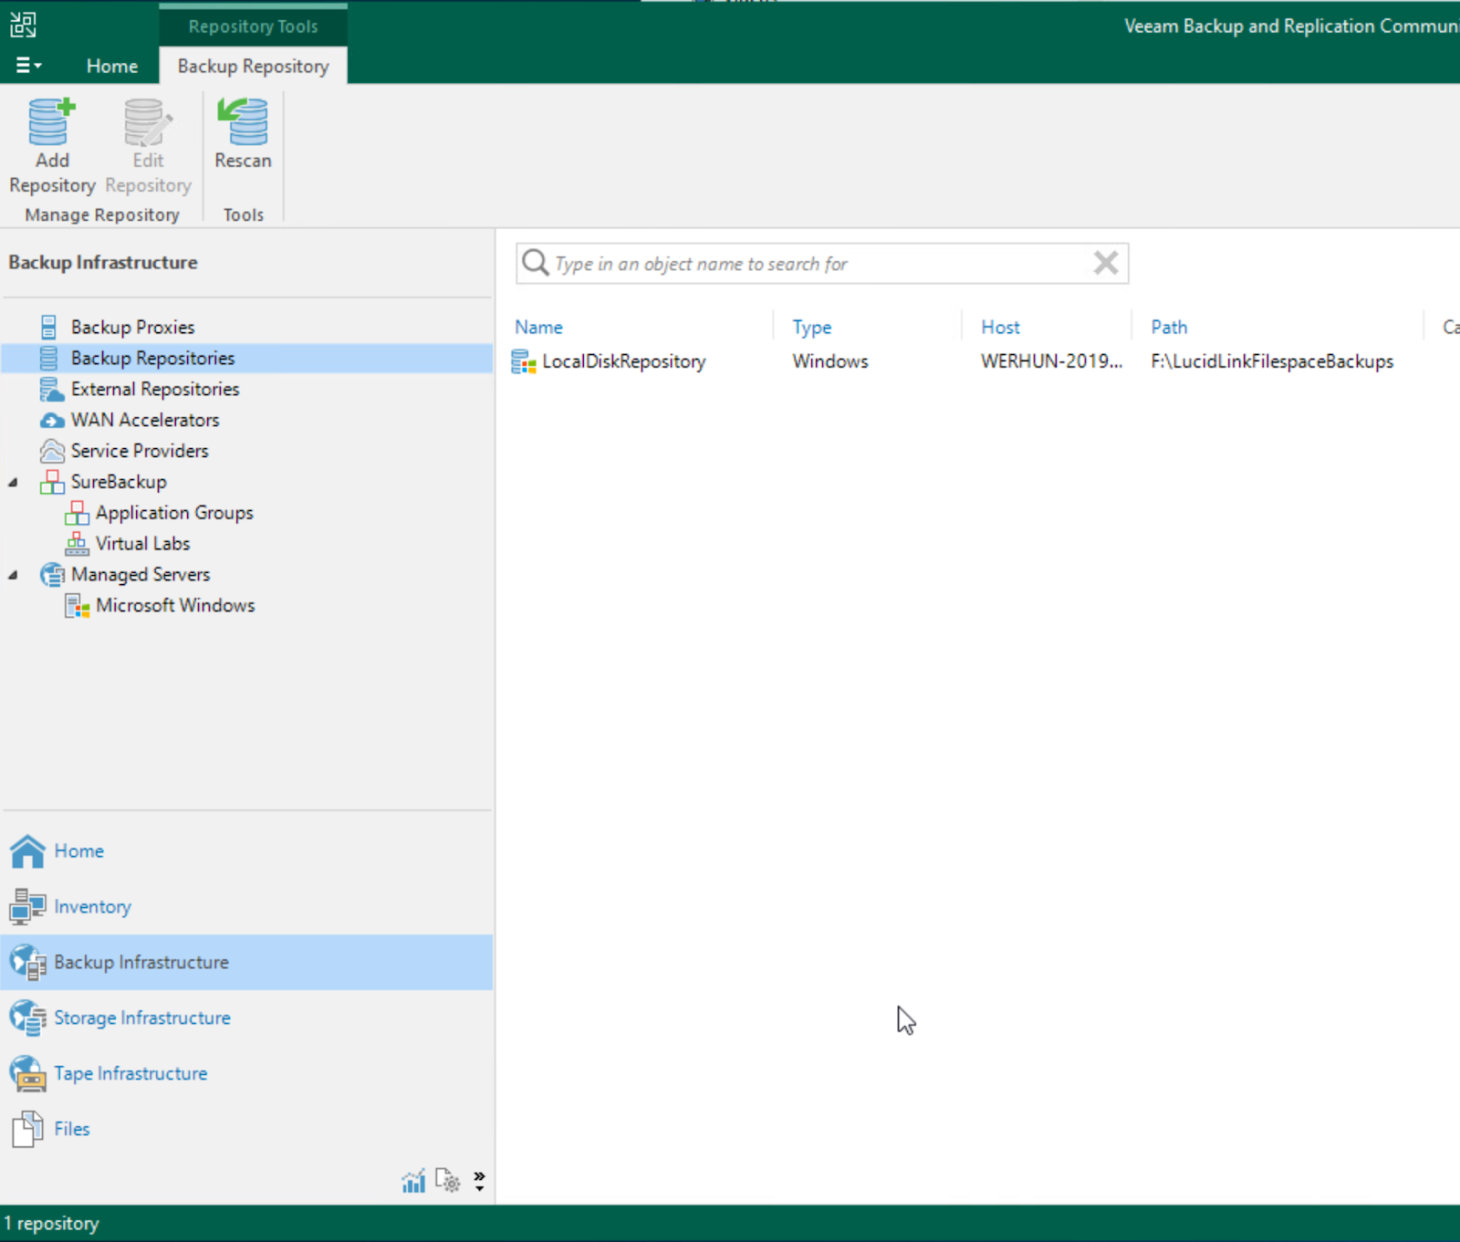The width and height of the screenshot is (1460, 1242).
Task: Switch to the Home ribbon tab
Action: pos(112,66)
